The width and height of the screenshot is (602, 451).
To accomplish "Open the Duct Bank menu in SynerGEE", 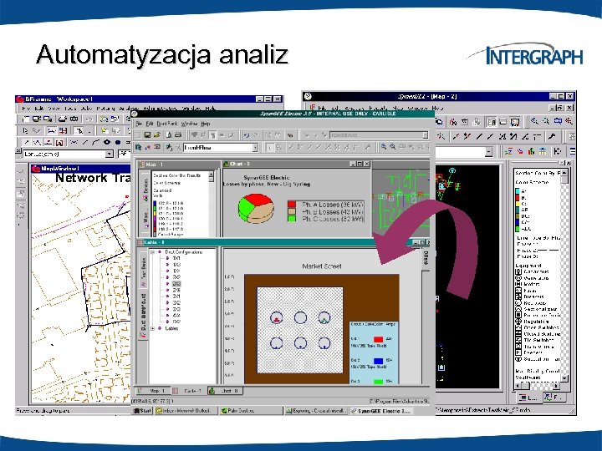I will pyautogui.click(x=166, y=124).
